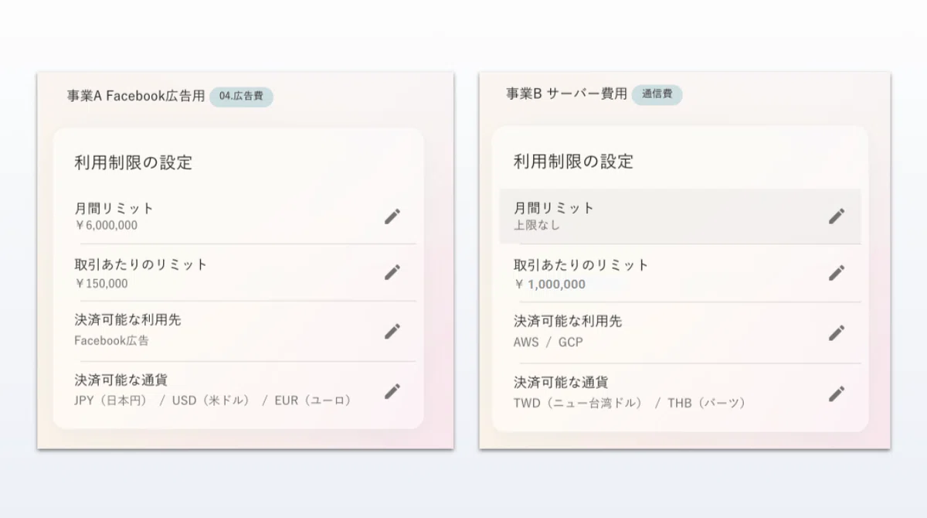Open 取引あたりのリミット ¥1,000,000 row
927x518 pixels.
pyautogui.click(x=680, y=274)
